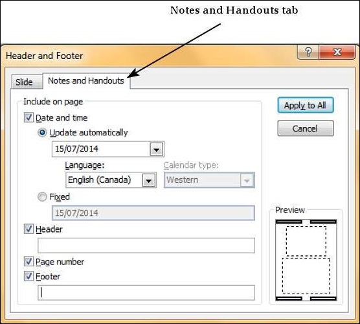Click the Footer text input field

click(x=146, y=292)
